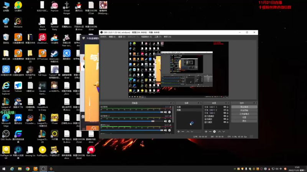This screenshot has width=307, height=172.
Task: Toggle lock for 显示器捕获 source
Action: coord(228,116)
